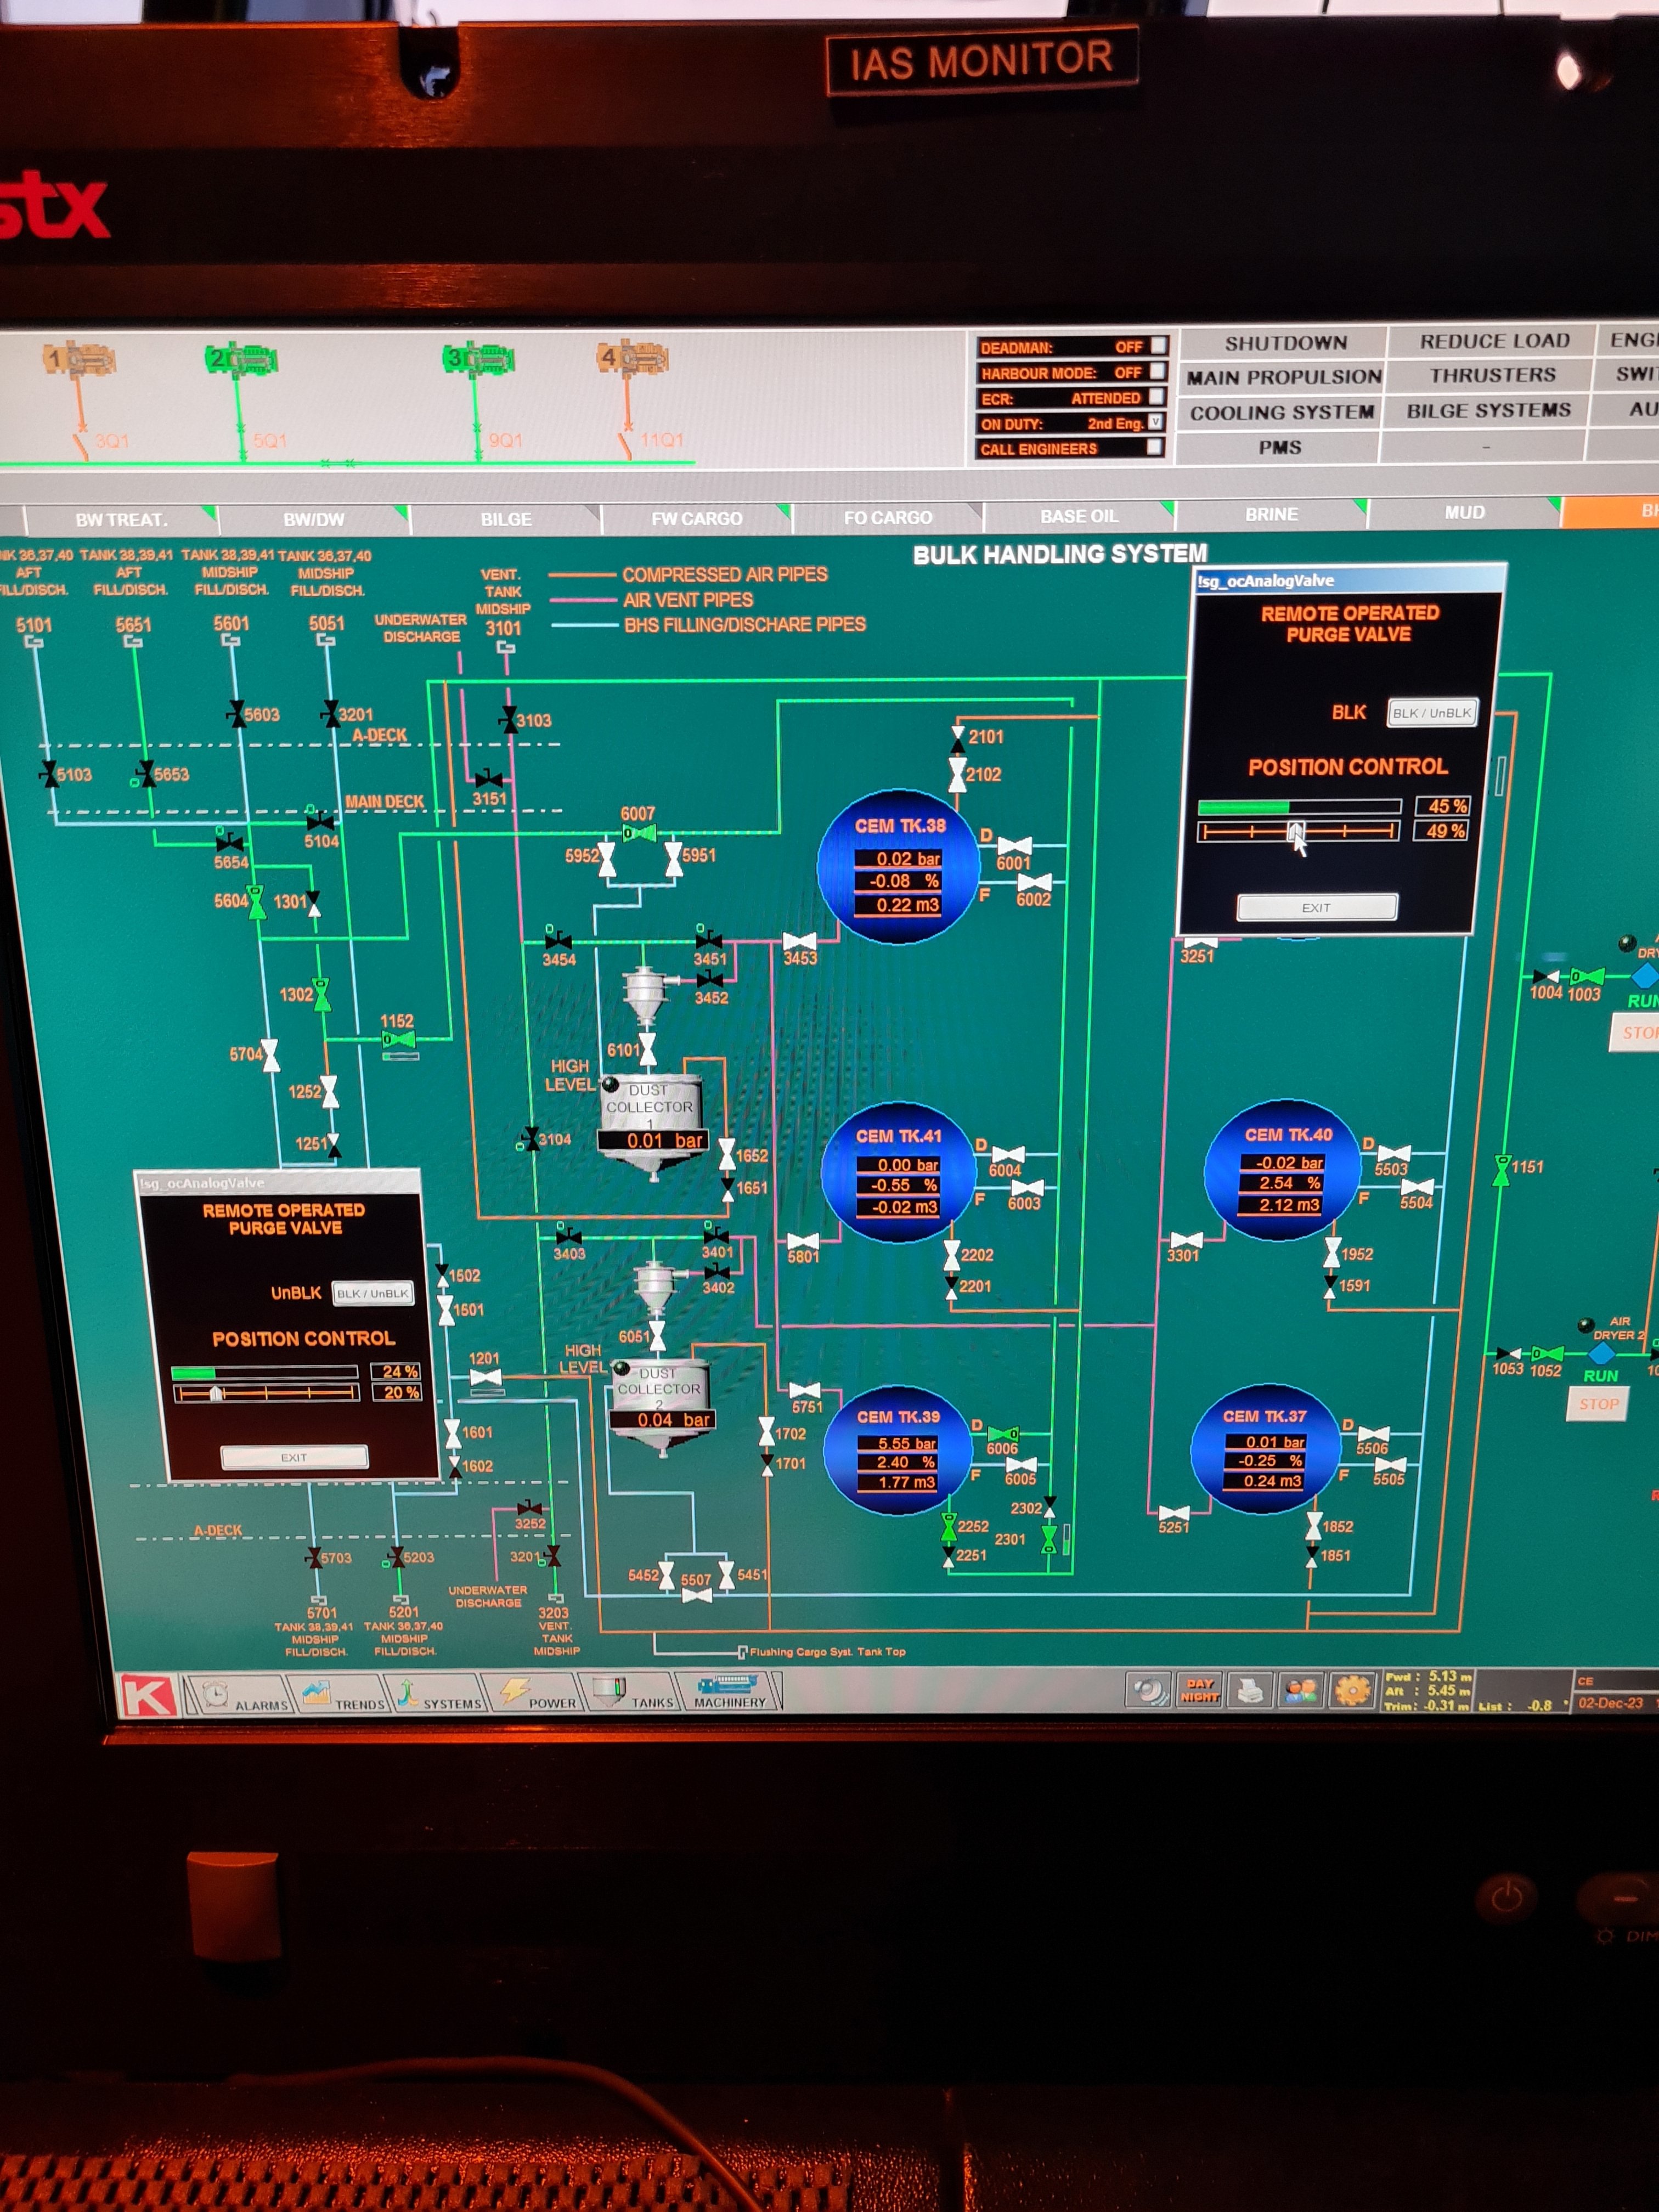Switch to the FO CARGO tab
This screenshot has height=2212, width=1659.
[887, 517]
